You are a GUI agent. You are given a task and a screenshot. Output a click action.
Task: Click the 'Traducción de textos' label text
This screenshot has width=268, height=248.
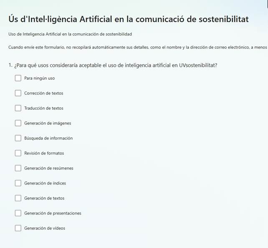click(x=44, y=108)
